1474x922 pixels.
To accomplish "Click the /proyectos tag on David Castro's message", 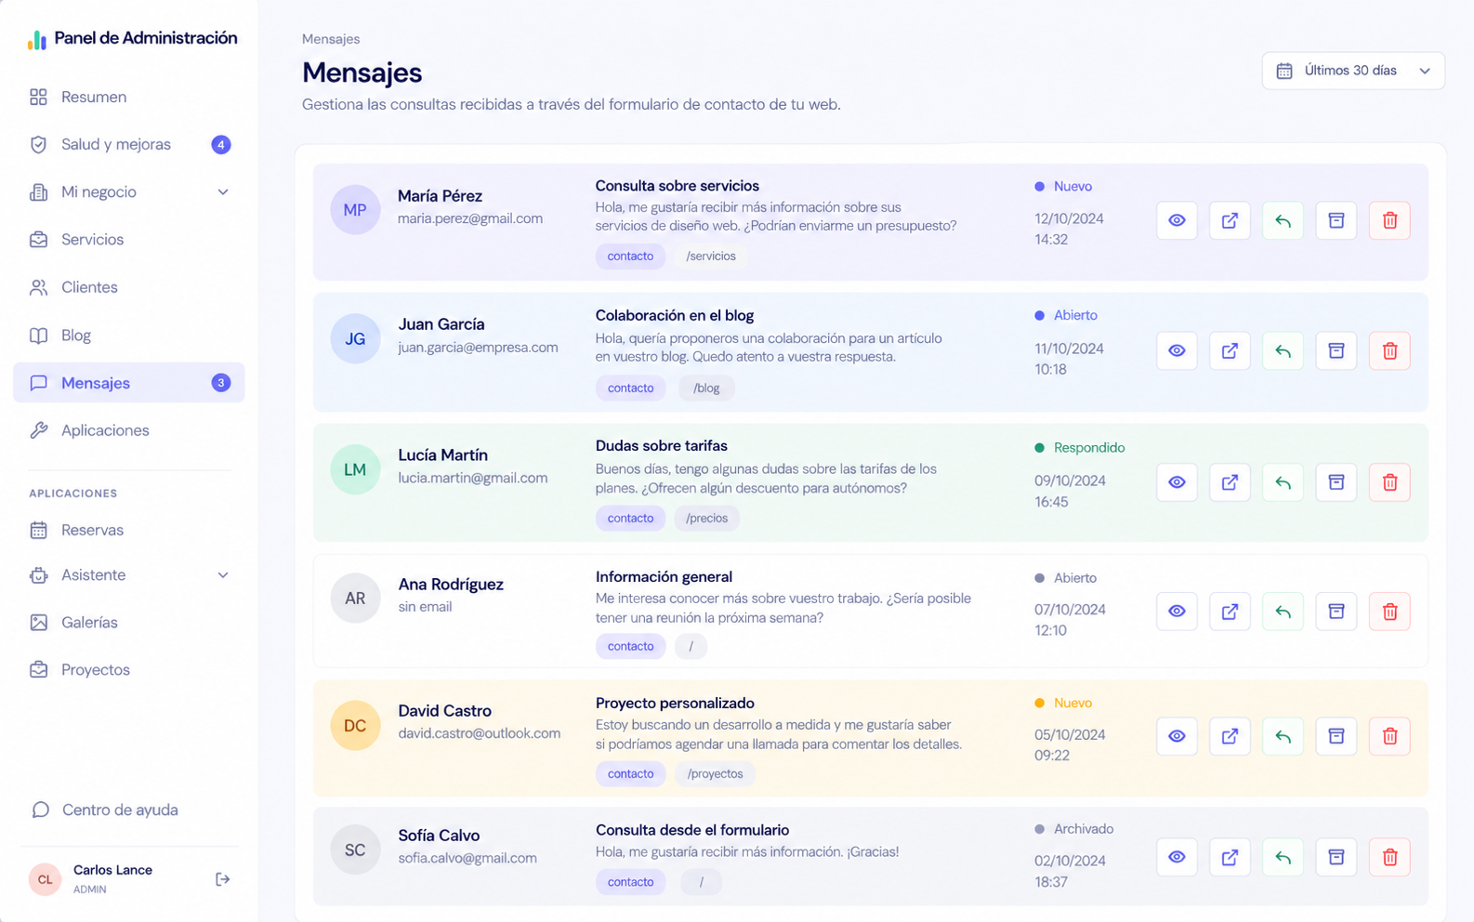I will coord(715,774).
